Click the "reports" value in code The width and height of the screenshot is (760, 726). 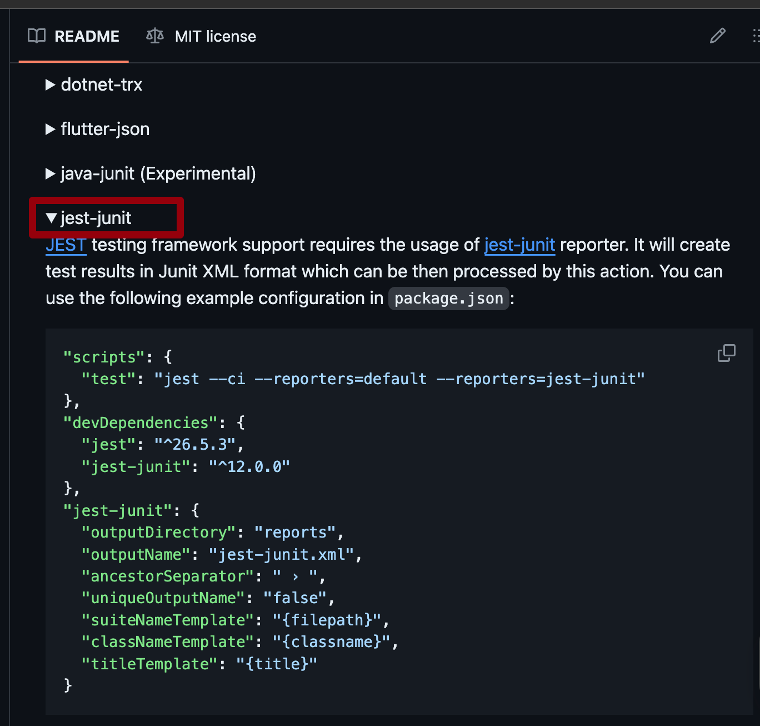[296, 533]
